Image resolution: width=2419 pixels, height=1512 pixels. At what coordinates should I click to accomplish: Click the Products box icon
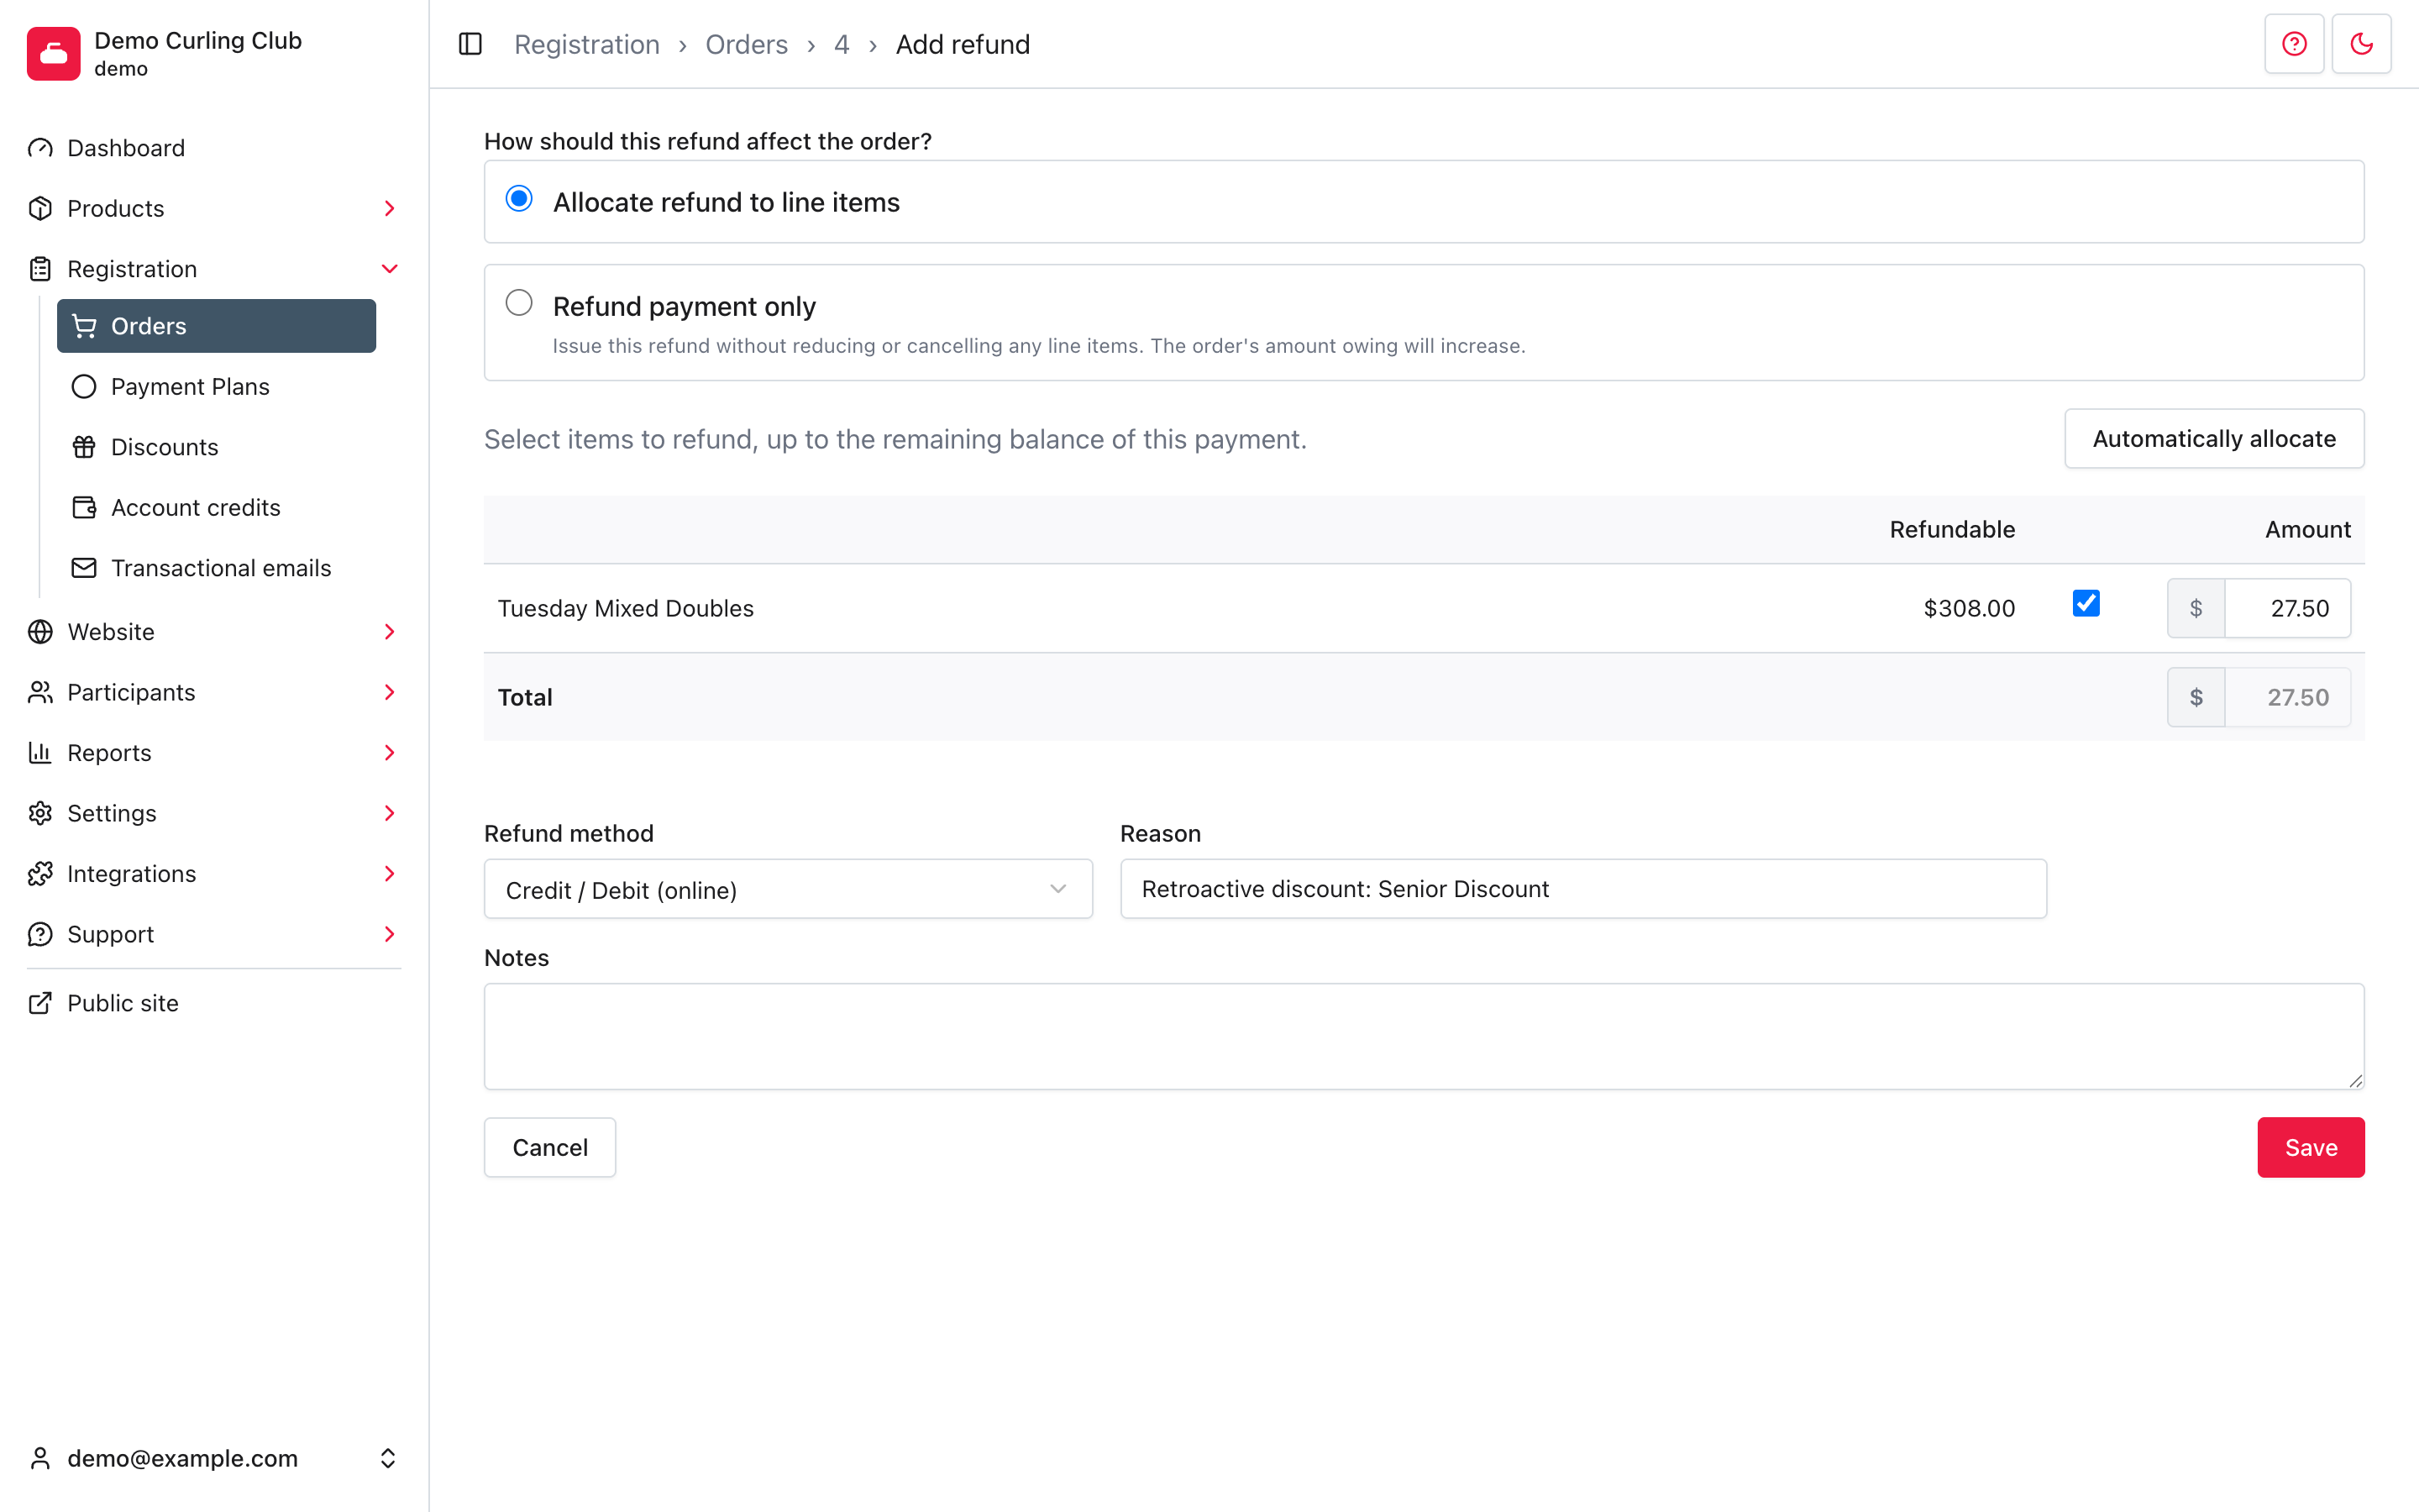(x=40, y=208)
